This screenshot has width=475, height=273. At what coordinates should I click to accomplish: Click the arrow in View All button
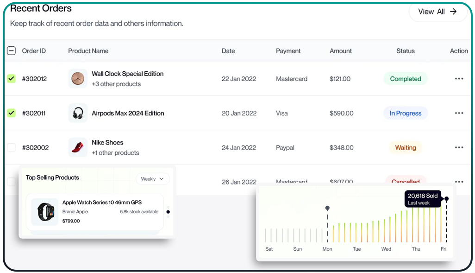click(x=453, y=12)
